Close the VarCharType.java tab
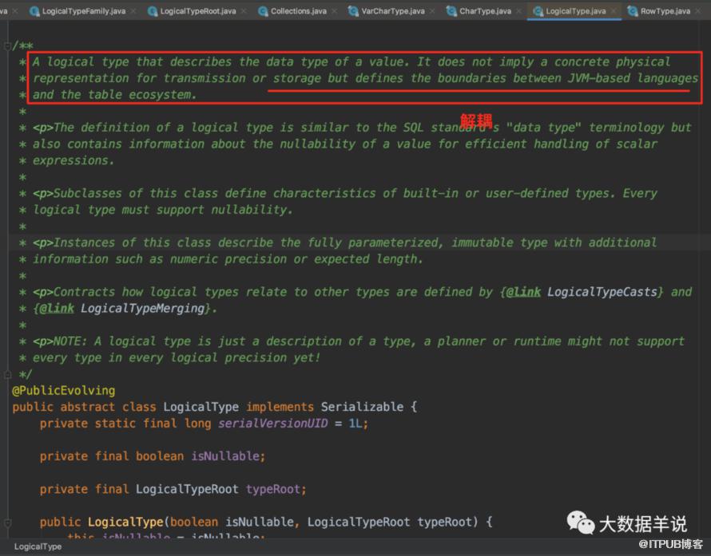This screenshot has width=711, height=556. tap(432, 11)
